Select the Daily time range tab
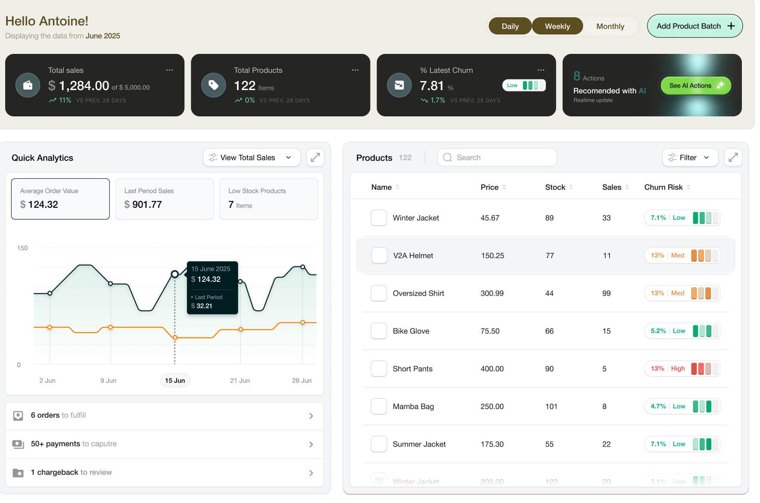 pos(510,26)
